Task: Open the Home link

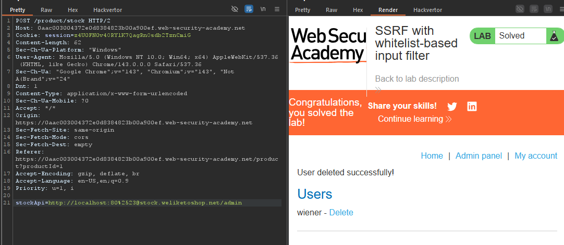Action: pos(432,156)
